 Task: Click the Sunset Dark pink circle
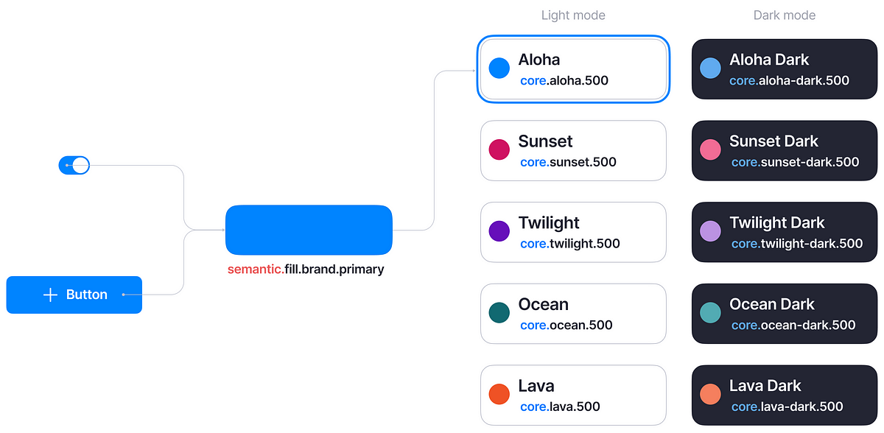(710, 150)
